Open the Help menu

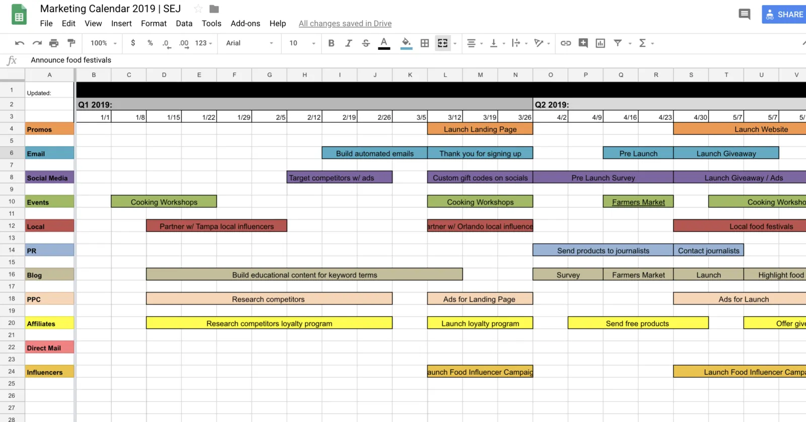tap(278, 24)
